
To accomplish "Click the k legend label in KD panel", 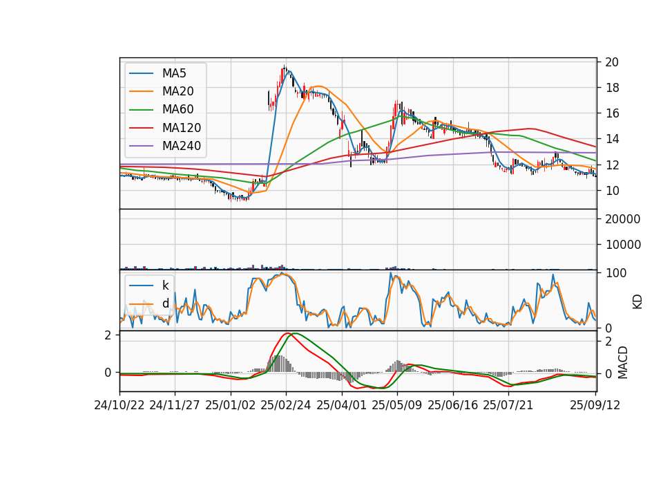I will pos(165,286).
